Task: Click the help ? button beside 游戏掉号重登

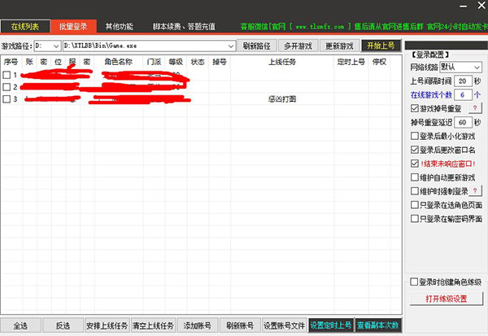Action: pos(475,108)
